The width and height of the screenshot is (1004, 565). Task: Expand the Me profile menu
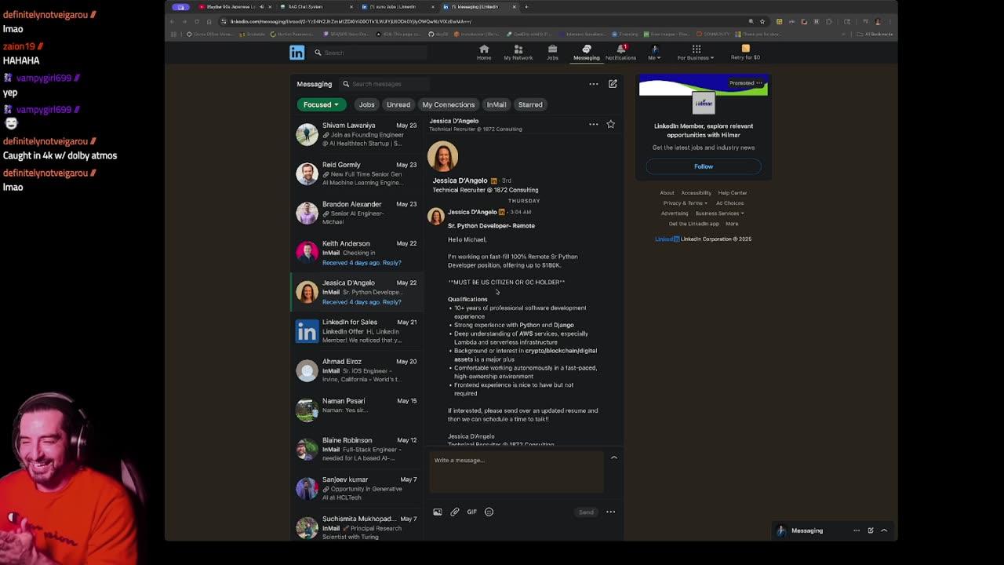coord(654,53)
